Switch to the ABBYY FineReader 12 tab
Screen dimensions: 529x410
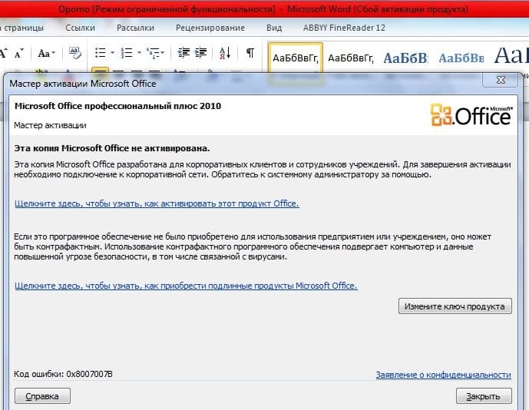click(342, 28)
